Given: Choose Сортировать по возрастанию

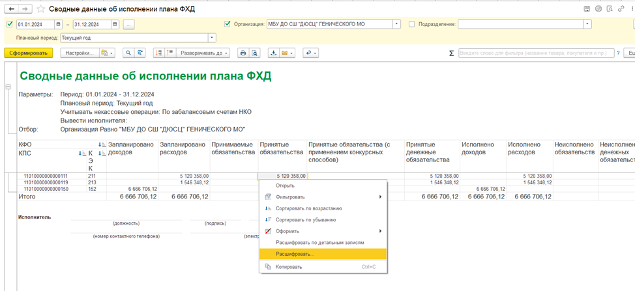Looking at the screenshot, I should 323,208.
